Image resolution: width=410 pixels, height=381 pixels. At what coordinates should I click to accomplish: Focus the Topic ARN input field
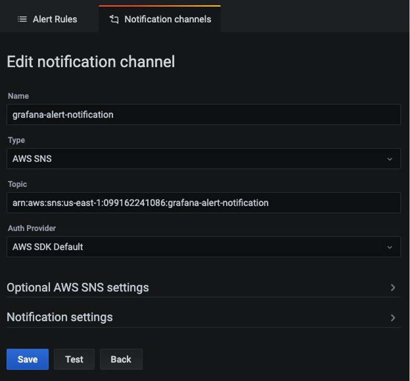coord(204,203)
